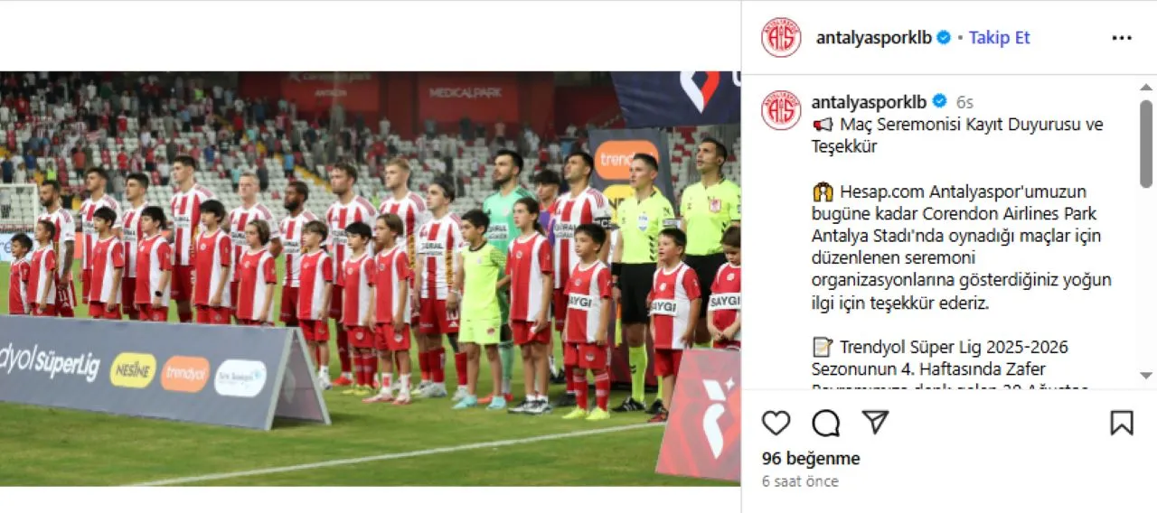The image size is (1157, 513).
Task: Open the three-dot more options menu
Action: (1122, 38)
